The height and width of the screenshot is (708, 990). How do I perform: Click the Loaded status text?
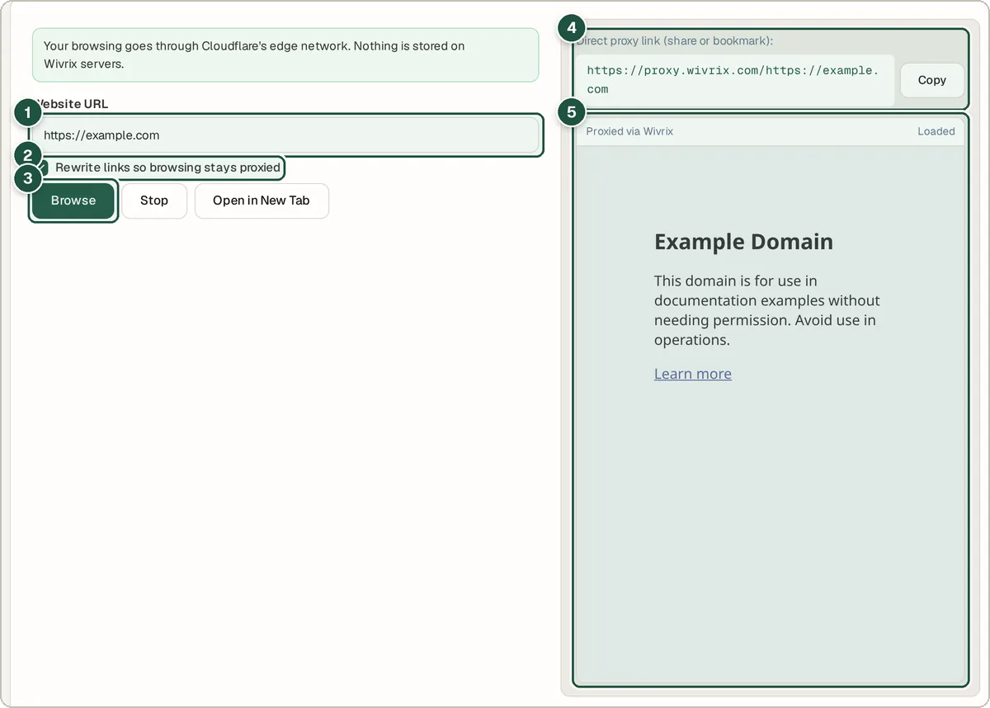[936, 131]
